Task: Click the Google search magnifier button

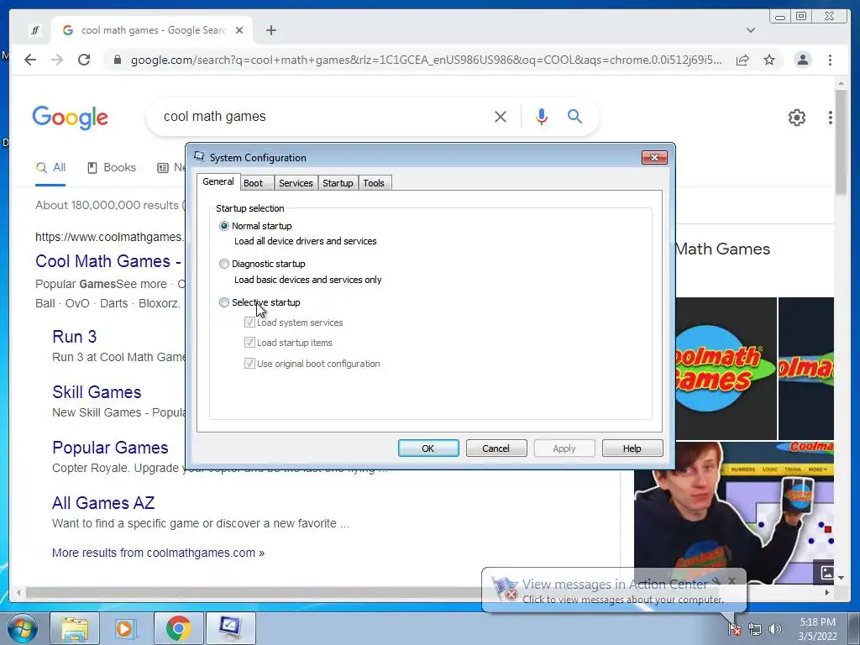Action: (x=574, y=116)
